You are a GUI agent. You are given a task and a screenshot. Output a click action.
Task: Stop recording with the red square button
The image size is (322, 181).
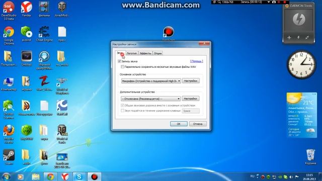coord(285,2)
